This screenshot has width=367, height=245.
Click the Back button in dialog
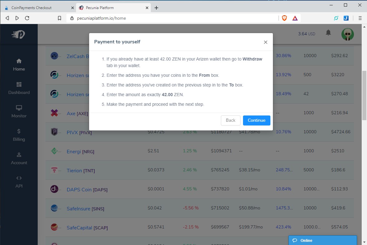pos(231,120)
